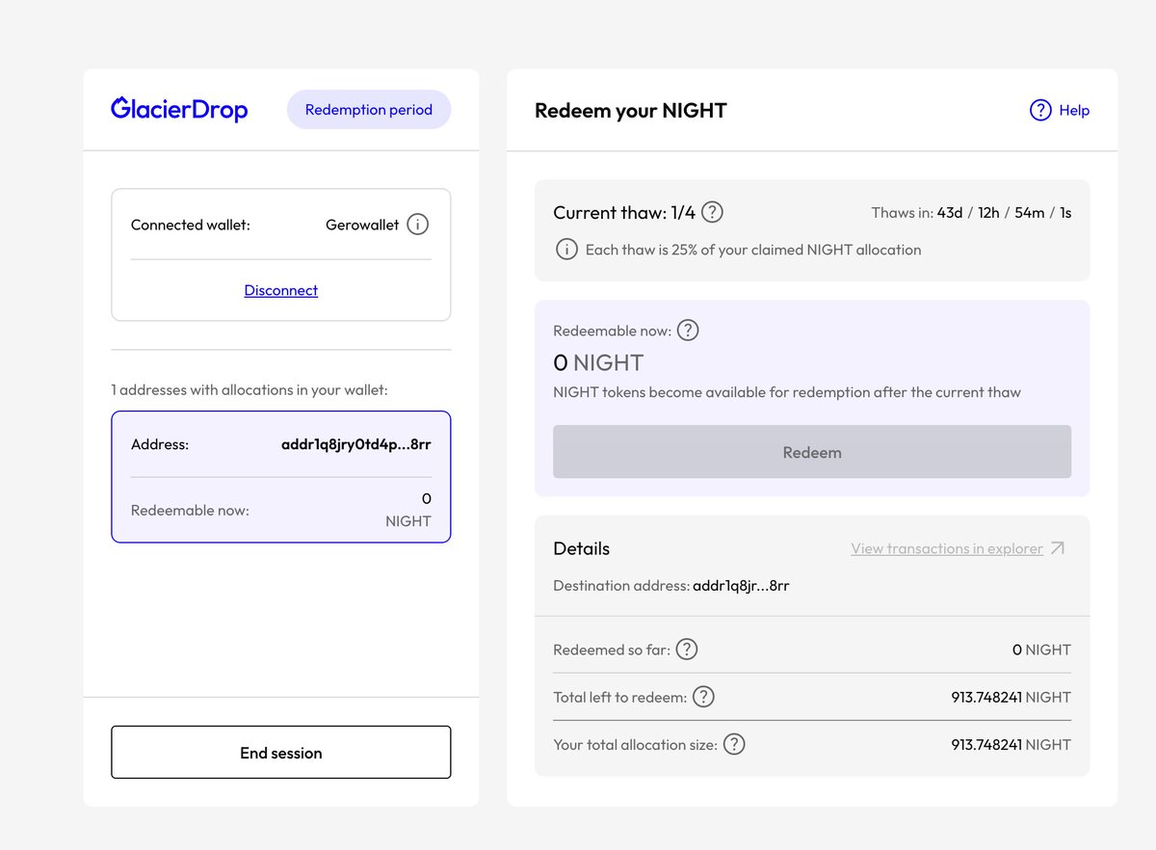Click the Gerowallet wallet name
This screenshot has width=1156, height=850.
click(362, 225)
